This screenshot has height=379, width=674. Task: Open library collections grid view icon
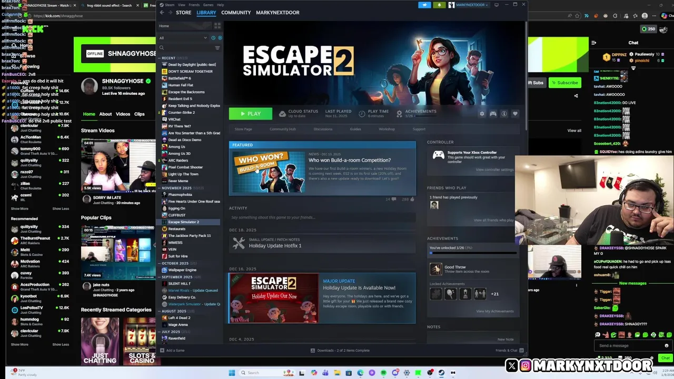(217, 26)
